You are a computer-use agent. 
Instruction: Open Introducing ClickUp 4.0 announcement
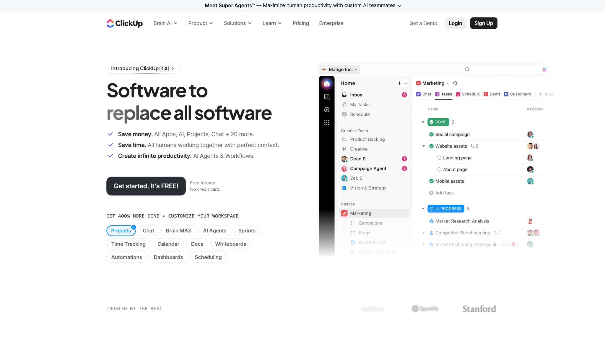pos(143,68)
